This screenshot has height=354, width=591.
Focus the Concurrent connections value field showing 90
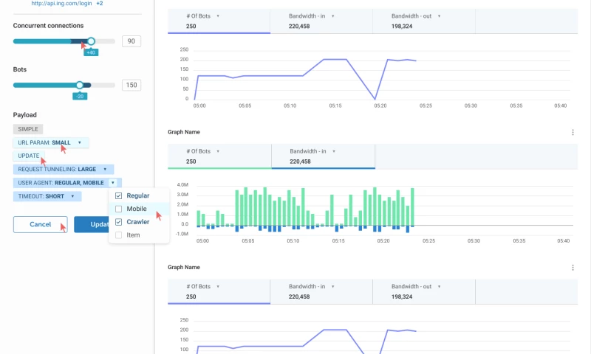click(x=131, y=41)
